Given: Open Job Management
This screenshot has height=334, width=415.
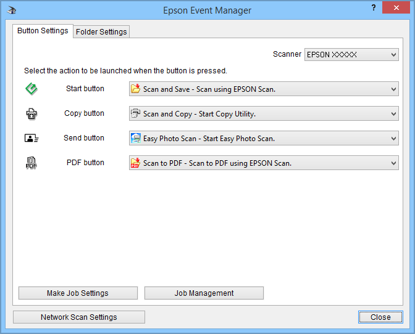Looking at the screenshot, I should (204, 293).
